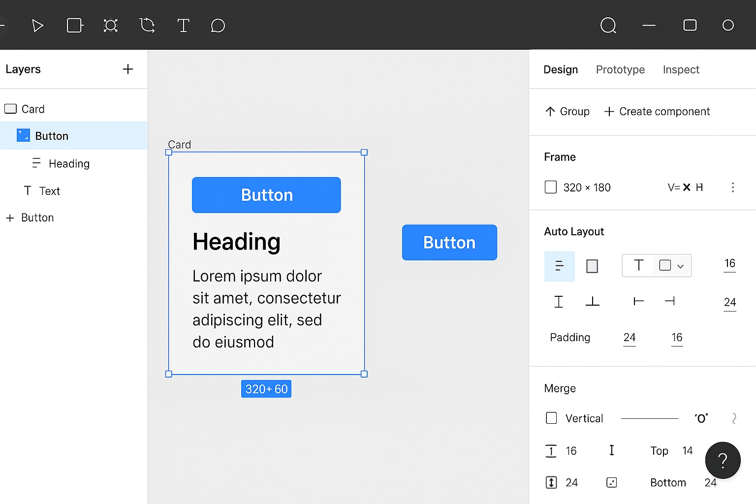
Task: Toggle vertical auto layout direction
Action: [559, 266]
